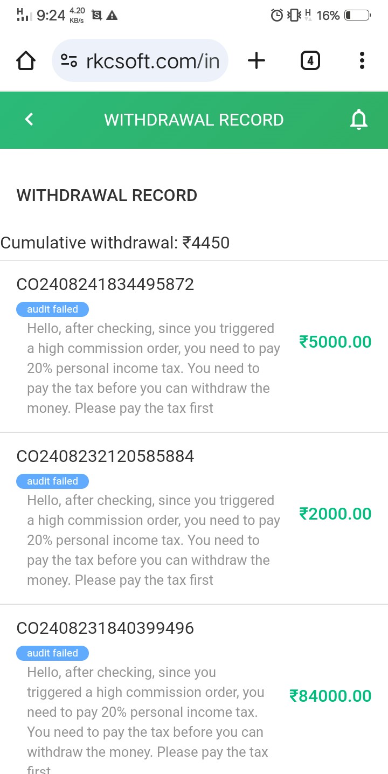Open a new tab with the plus icon

[x=257, y=61]
